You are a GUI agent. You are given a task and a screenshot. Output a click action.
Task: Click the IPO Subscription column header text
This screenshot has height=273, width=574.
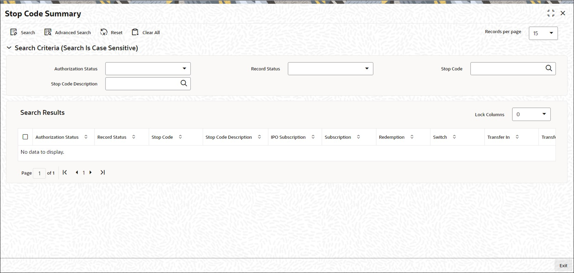click(288, 137)
